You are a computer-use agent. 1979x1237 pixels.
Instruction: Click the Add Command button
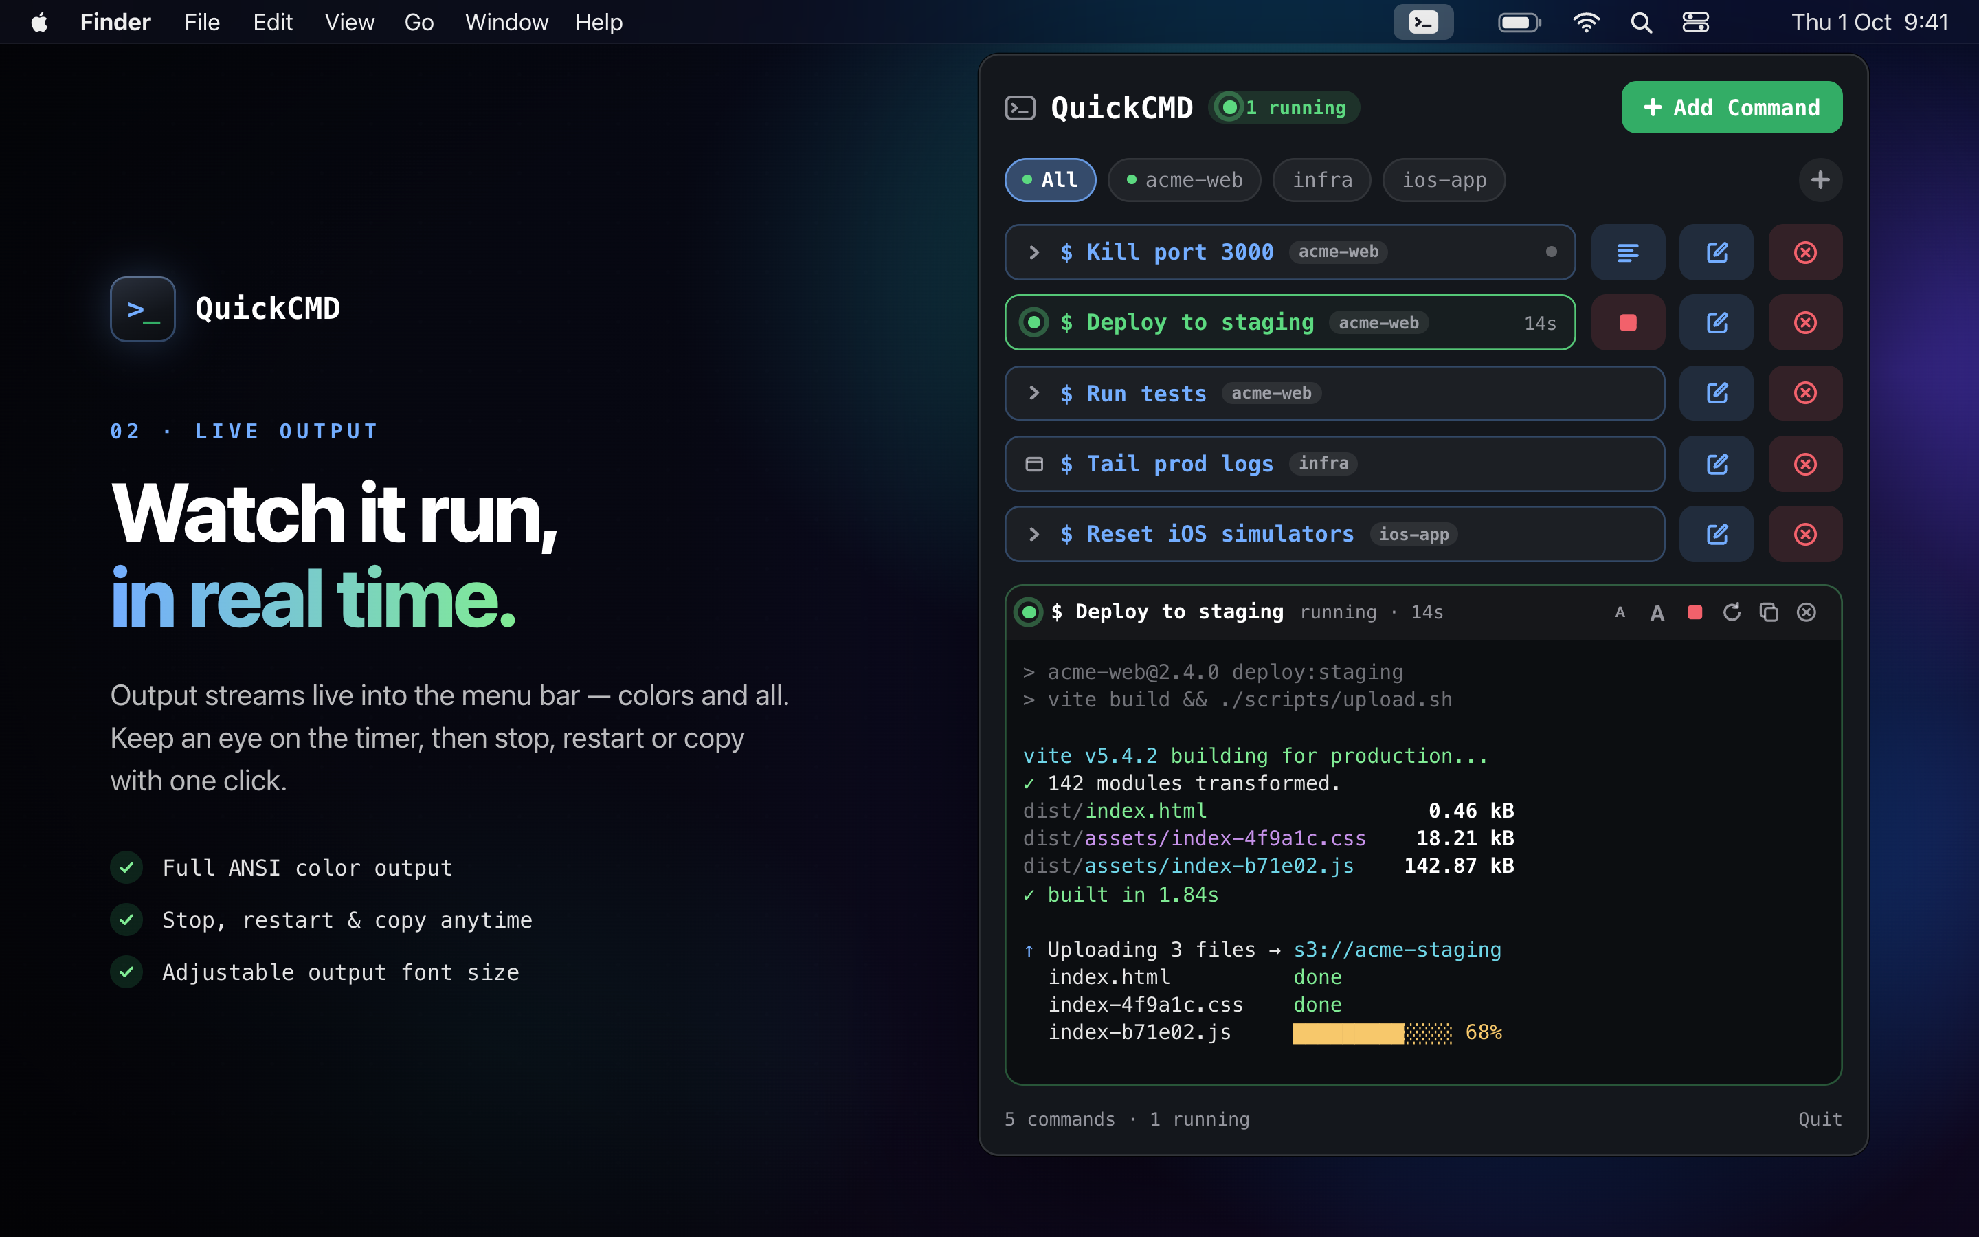(1731, 107)
